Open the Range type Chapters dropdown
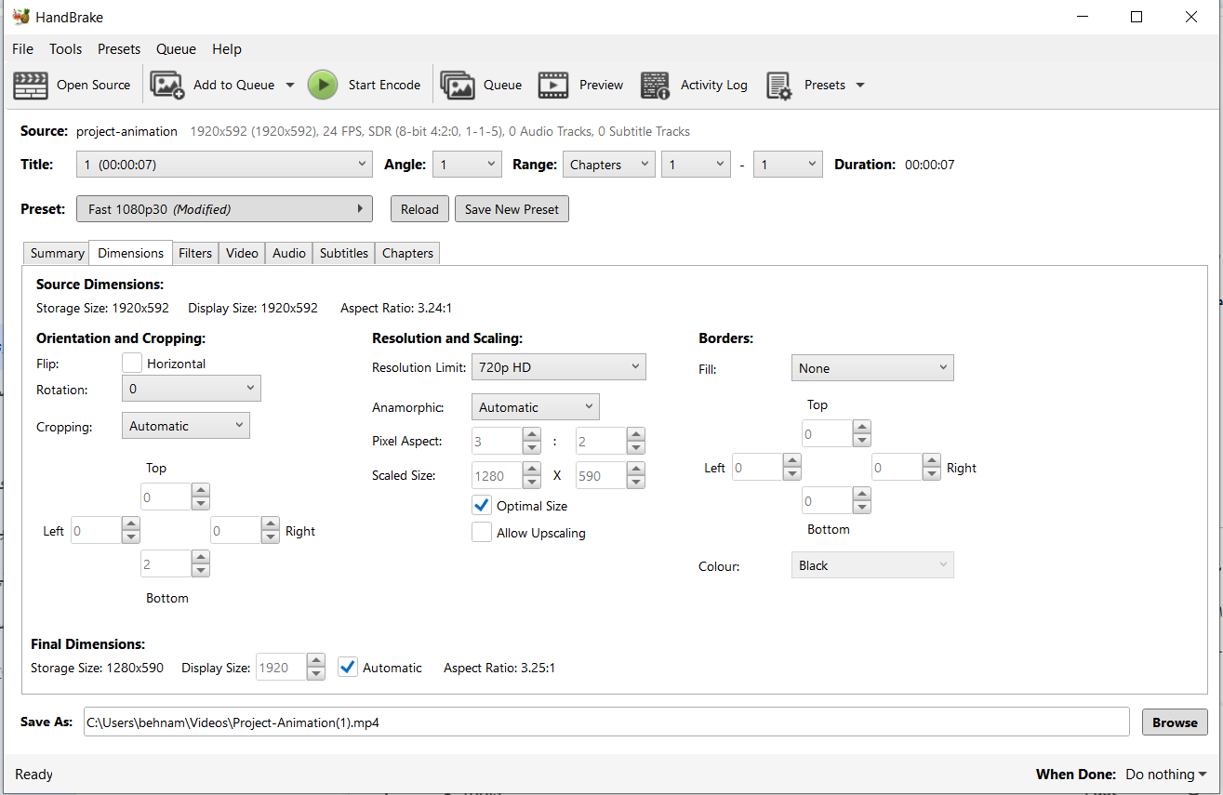The height and width of the screenshot is (795, 1223). coord(608,165)
